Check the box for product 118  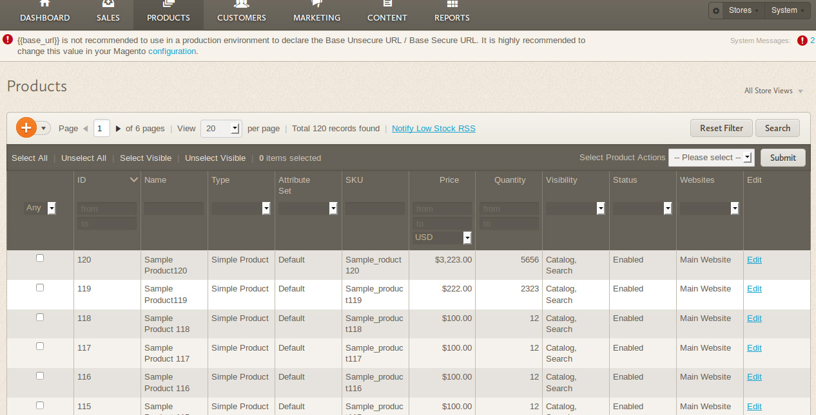click(x=40, y=317)
